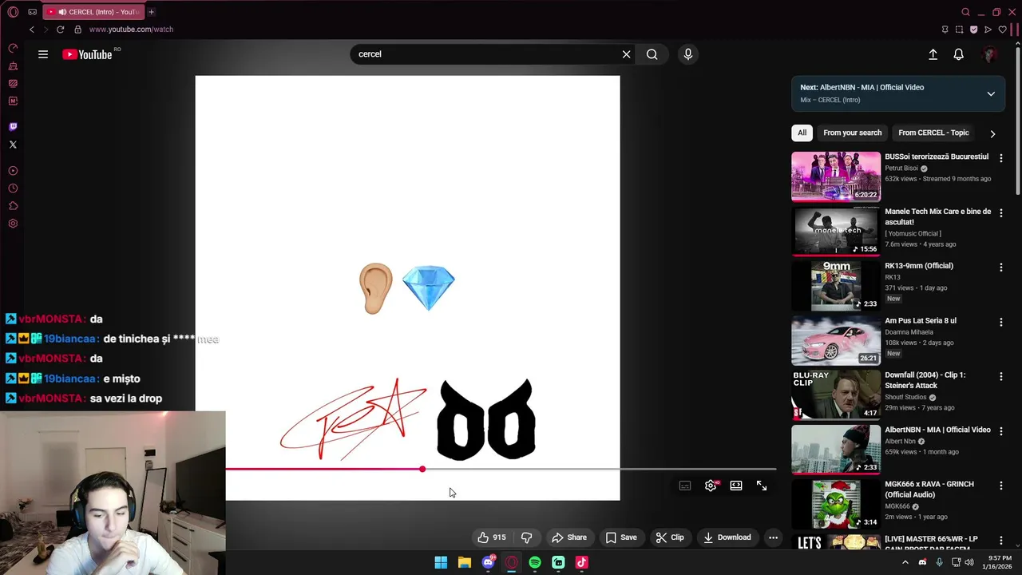1022x575 pixels.
Task: Select the From your search chip
Action: (853, 133)
